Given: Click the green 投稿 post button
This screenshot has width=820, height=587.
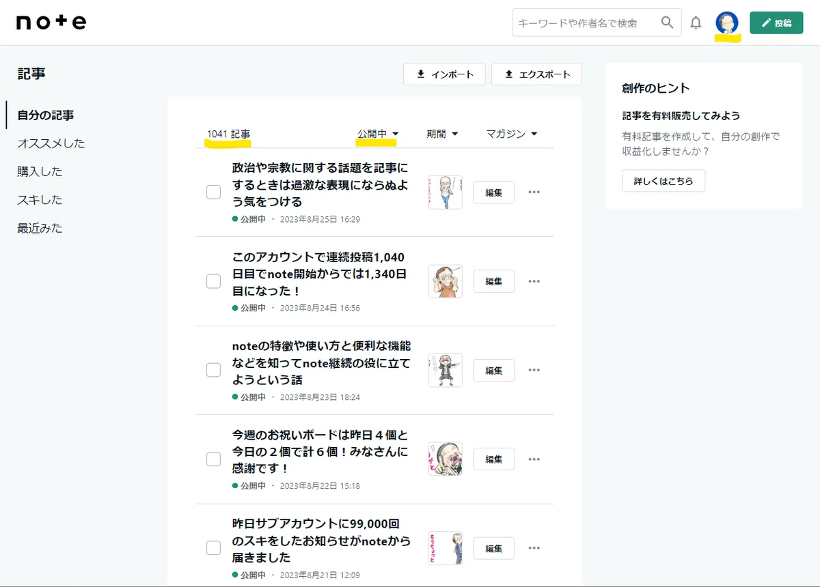Looking at the screenshot, I should 776,23.
